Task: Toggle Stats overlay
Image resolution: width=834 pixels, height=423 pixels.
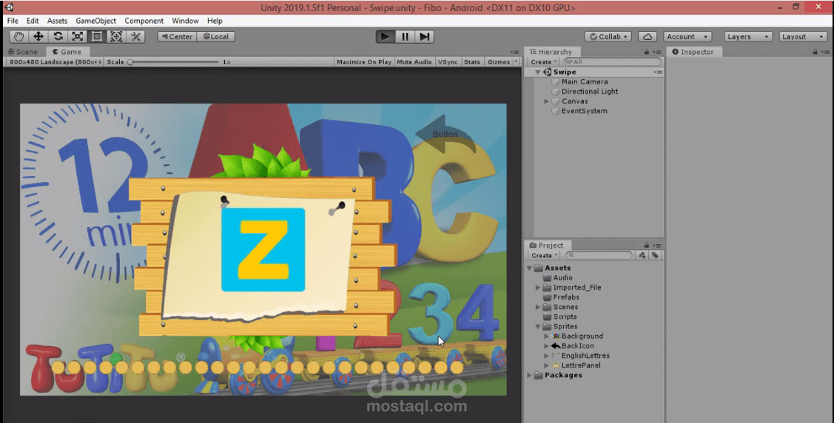Action: click(472, 62)
